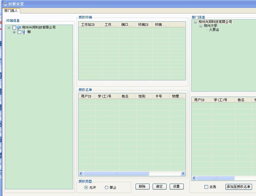Click the 终端ID column header

click(x=144, y=25)
